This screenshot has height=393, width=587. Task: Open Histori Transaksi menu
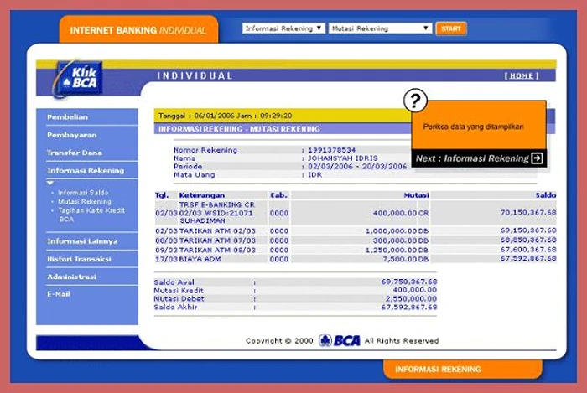79,259
